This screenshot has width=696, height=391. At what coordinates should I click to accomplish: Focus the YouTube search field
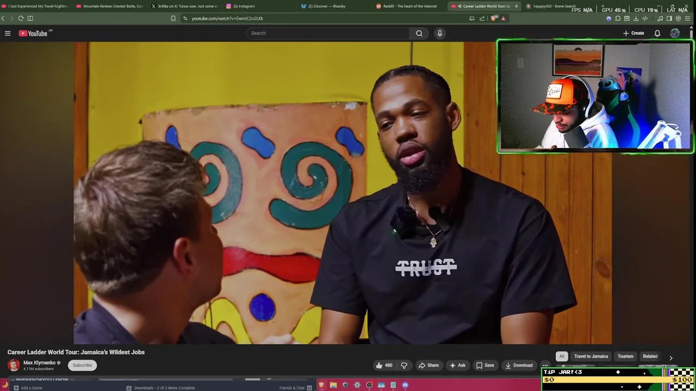coord(328,33)
